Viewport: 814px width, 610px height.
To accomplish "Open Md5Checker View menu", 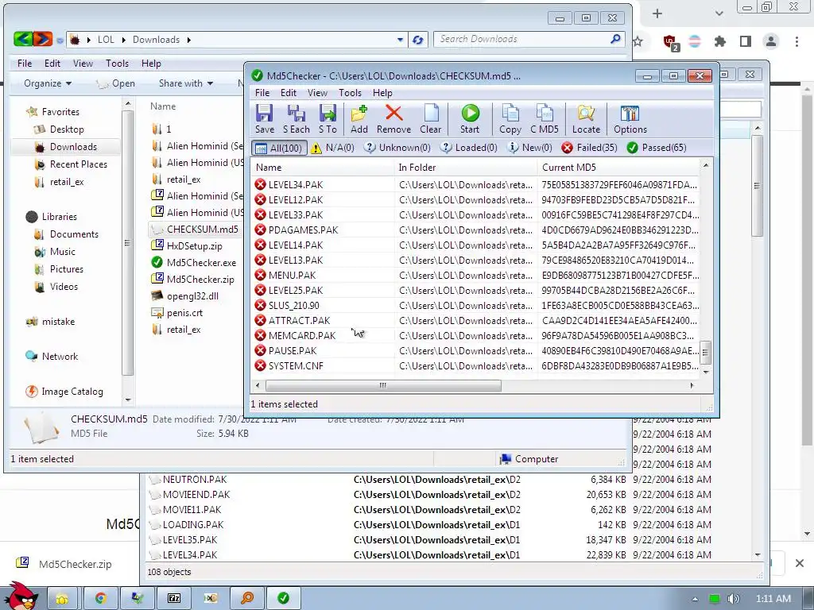I will point(317,93).
